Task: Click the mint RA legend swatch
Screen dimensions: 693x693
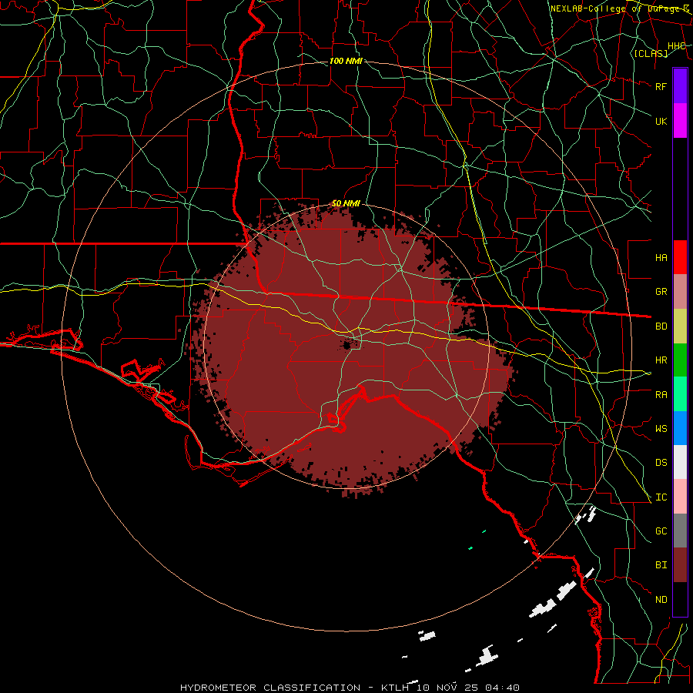Action: click(x=680, y=394)
